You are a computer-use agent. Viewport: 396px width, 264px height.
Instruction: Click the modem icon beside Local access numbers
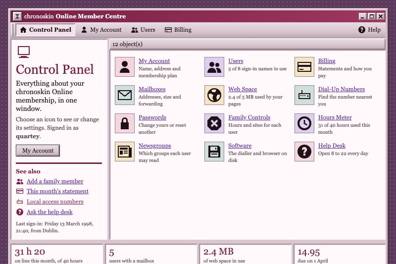[x=20, y=202]
